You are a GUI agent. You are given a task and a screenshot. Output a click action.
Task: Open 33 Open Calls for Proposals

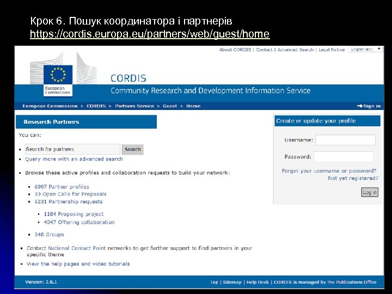[x=70, y=194]
